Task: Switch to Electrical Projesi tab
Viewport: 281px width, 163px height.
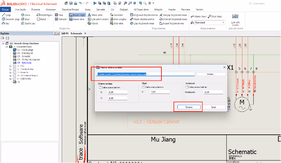Action: (71, 10)
